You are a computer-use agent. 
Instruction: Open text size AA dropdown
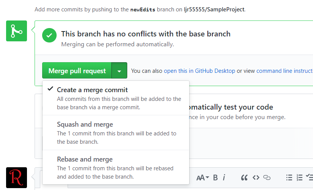(x=202, y=177)
